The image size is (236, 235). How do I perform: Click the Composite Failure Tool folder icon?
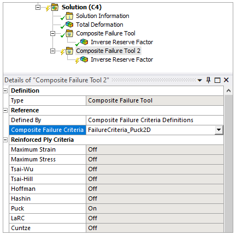(x=69, y=33)
